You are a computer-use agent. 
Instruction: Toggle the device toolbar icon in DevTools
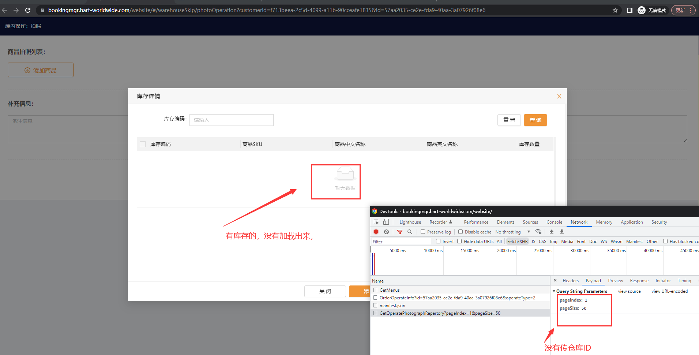(386, 222)
